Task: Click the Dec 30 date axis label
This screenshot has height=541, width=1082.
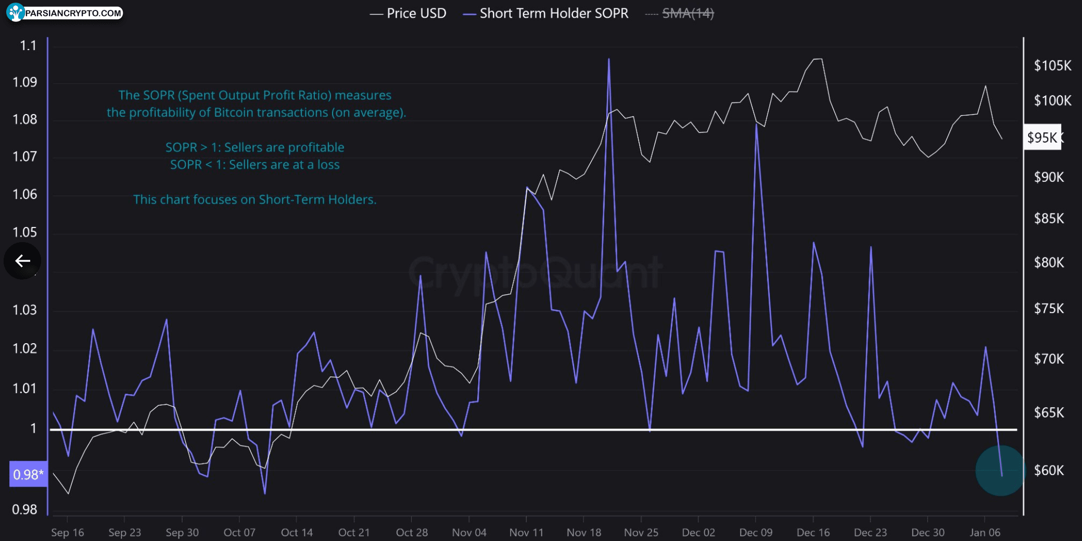Action: (x=928, y=532)
